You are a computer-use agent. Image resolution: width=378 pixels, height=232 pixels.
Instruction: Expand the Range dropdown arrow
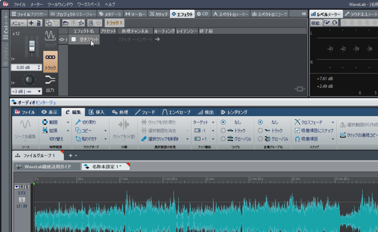68,123
